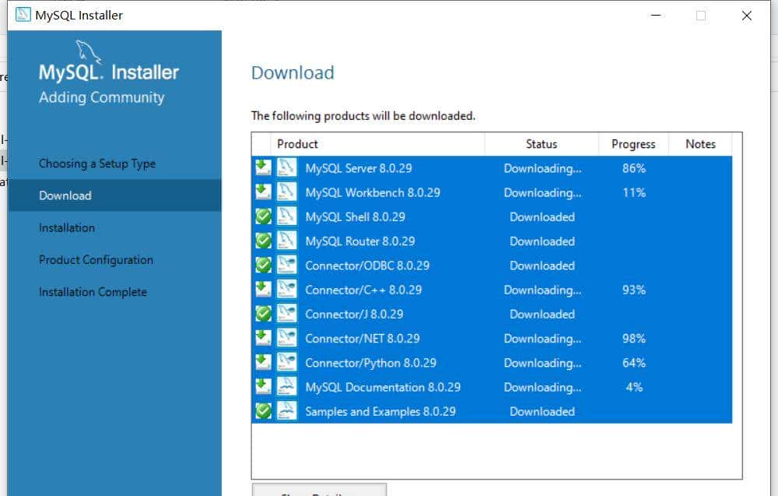The width and height of the screenshot is (778, 496).
Task: Click the Progress column header
Action: click(633, 144)
